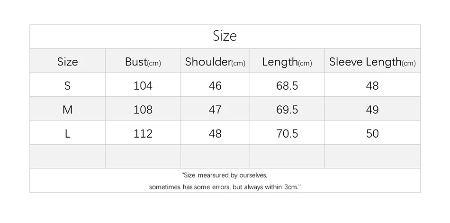This screenshot has height=223, width=450.
Task: Select the Shoulder(cm) column header
Action: pos(215,62)
